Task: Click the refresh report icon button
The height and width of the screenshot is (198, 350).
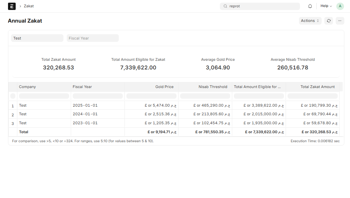Action: tap(329, 21)
